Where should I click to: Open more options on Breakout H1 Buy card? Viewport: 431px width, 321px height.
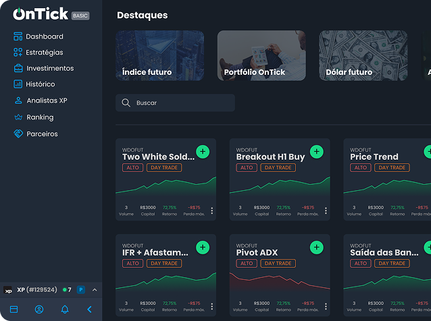[x=326, y=210]
